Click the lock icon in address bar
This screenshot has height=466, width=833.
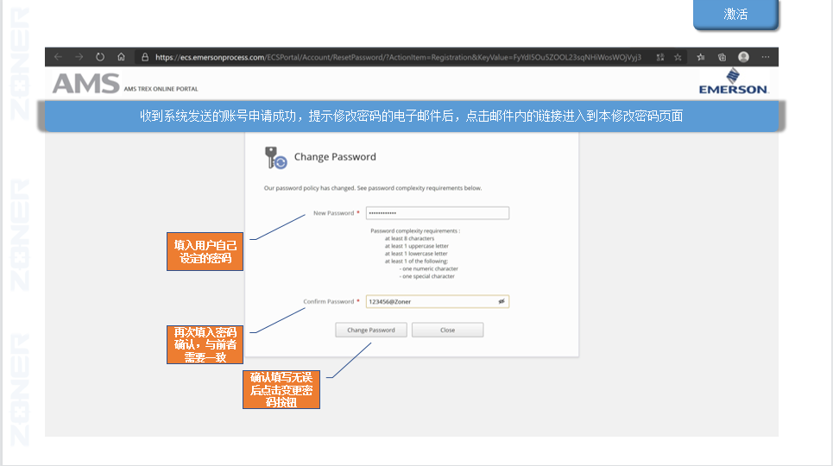click(x=145, y=57)
